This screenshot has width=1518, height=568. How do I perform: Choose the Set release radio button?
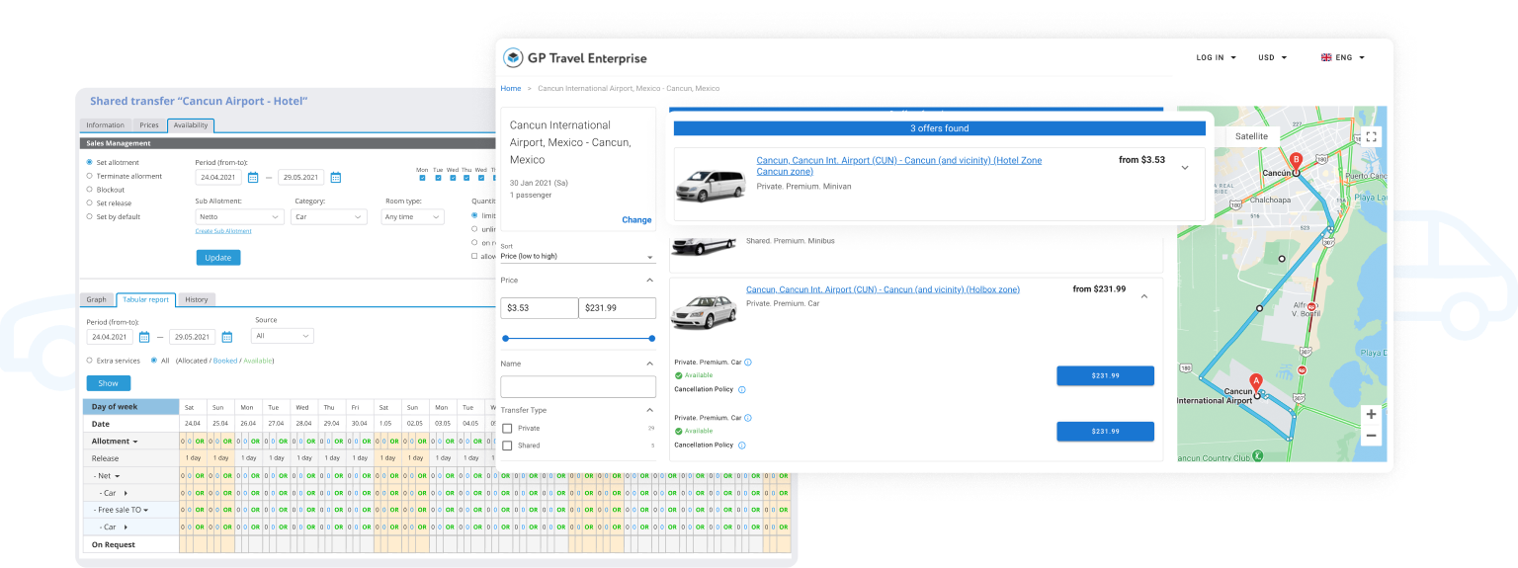pos(90,203)
